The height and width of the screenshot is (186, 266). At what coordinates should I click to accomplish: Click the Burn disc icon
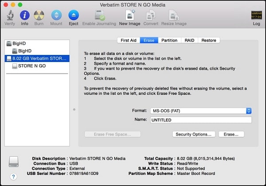39,15
